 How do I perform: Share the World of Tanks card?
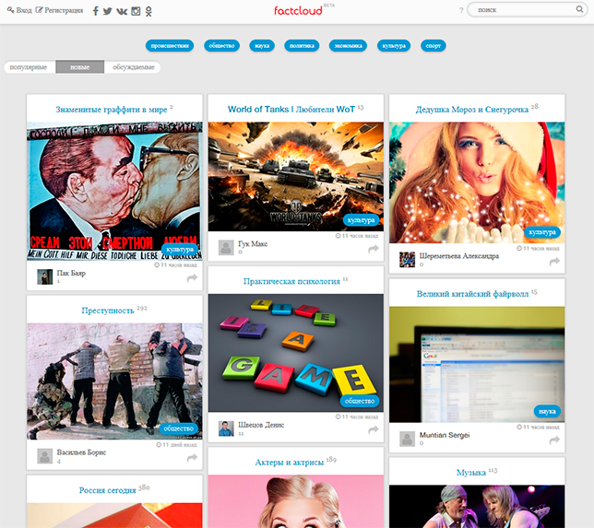374,249
